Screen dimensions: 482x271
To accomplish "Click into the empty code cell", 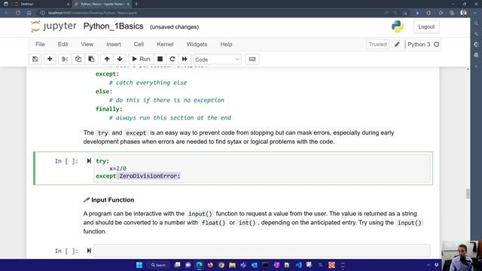I will click(x=262, y=251).
